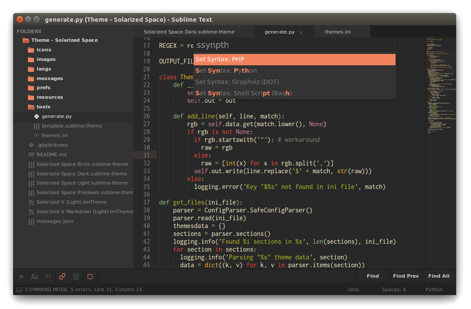Screen dimensions: 471x309
Task: Switch to generate.py tab
Action: (280, 32)
